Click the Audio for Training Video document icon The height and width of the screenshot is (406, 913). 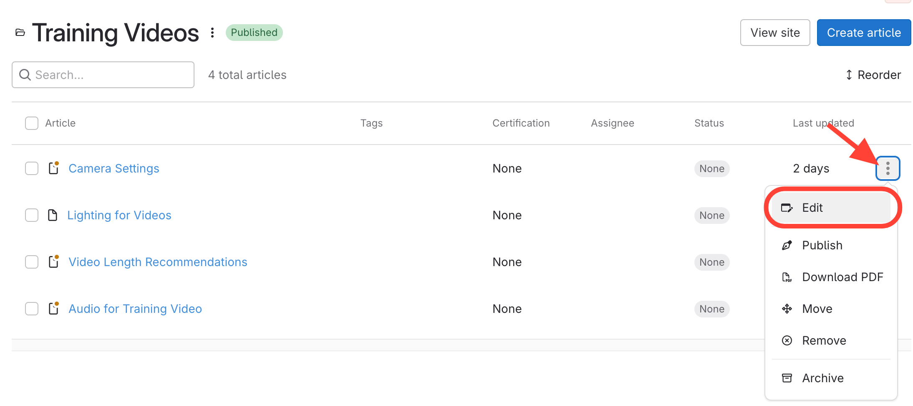pyautogui.click(x=53, y=309)
